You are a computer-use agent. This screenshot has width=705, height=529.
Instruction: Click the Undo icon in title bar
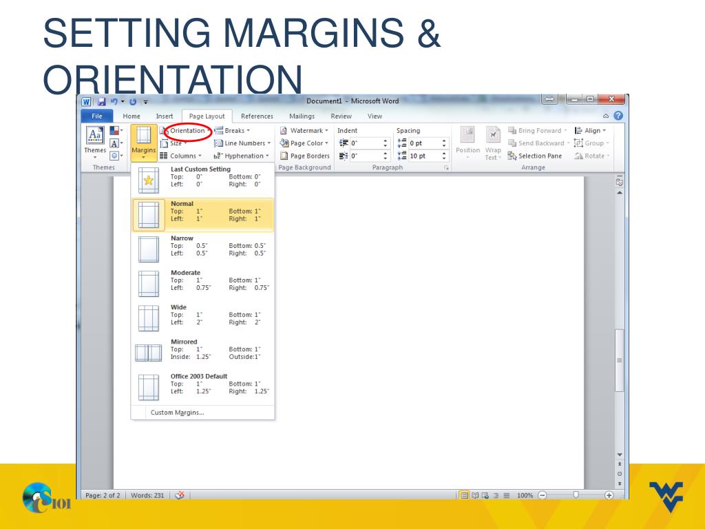[x=114, y=102]
